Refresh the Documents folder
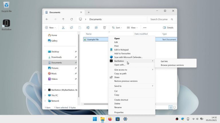The width and height of the screenshot is (220, 123). point(72,19)
